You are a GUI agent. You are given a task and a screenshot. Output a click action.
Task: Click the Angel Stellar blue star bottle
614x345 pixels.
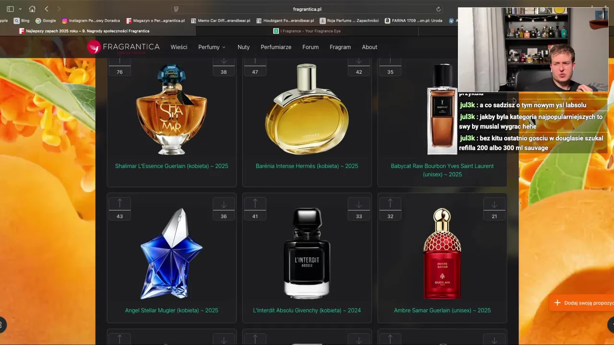pyautogui.click(x=171, y=253)
